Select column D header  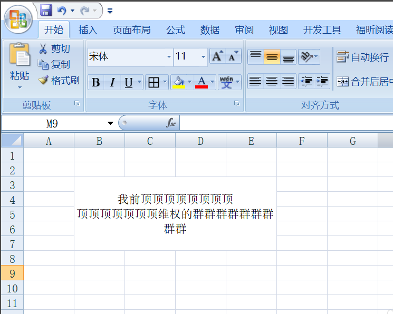200,141
